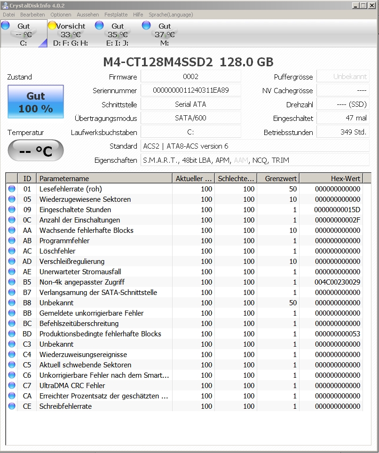Click the Firmware field value 0002

coord(190,77)
